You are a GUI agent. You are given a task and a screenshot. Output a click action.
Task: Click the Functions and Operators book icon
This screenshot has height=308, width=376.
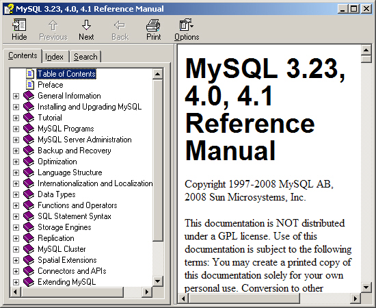(29, 205)
